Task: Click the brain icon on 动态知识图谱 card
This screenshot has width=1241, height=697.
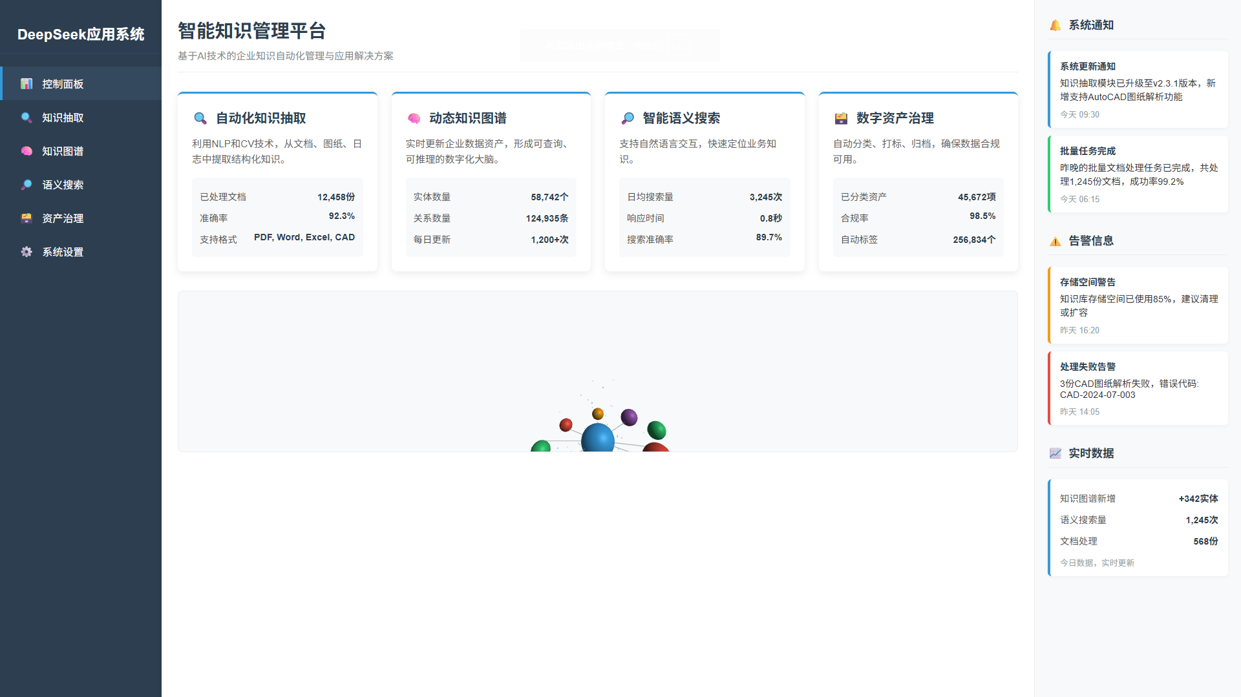Action: 414,118
